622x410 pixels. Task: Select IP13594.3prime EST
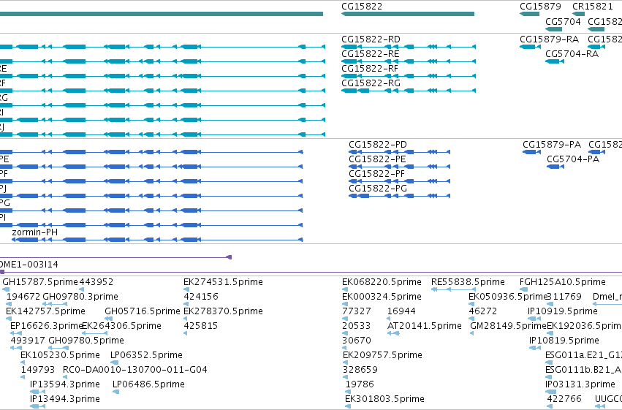38,392
